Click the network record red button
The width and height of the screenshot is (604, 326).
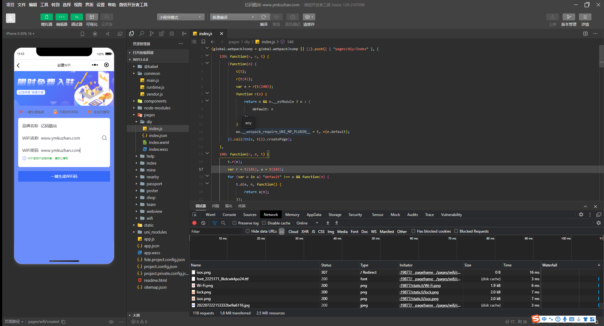click(194, 223)
